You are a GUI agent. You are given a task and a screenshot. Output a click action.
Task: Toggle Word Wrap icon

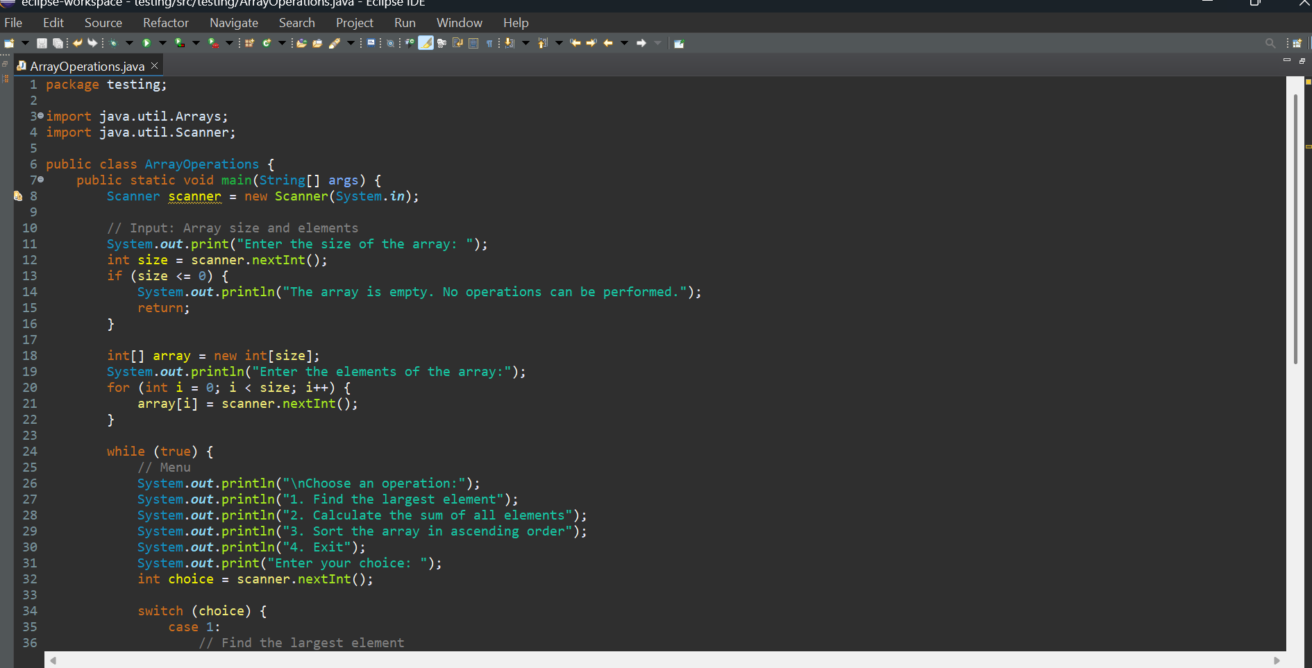pos(457,43)
